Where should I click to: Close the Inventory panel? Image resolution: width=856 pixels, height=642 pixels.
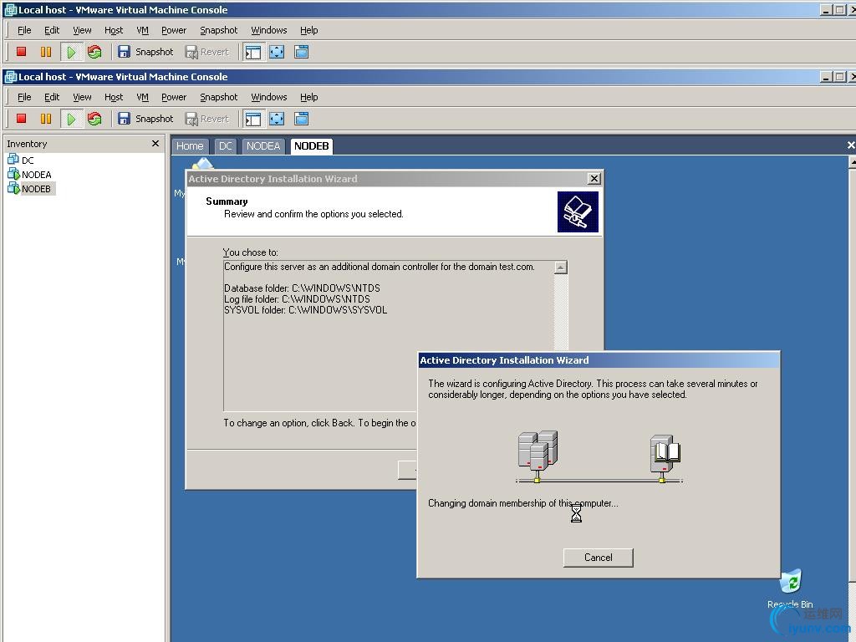click(155, 144)
